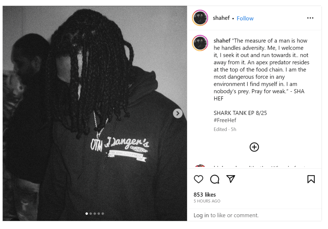
Task: Follow the shahef account
Action: pos(245,18)
